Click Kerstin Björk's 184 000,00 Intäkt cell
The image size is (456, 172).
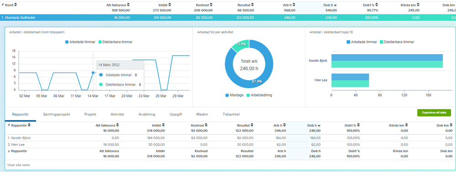(156, 138)
